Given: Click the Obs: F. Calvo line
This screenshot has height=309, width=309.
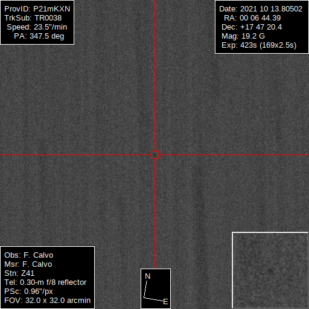Looking at the screenshot, I should point(29,255).
